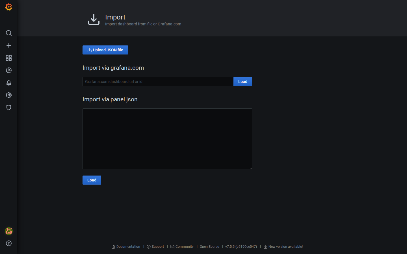Click the Grafana logo home icon
This screenshot has height=254, width=407.
coord(8,7)
